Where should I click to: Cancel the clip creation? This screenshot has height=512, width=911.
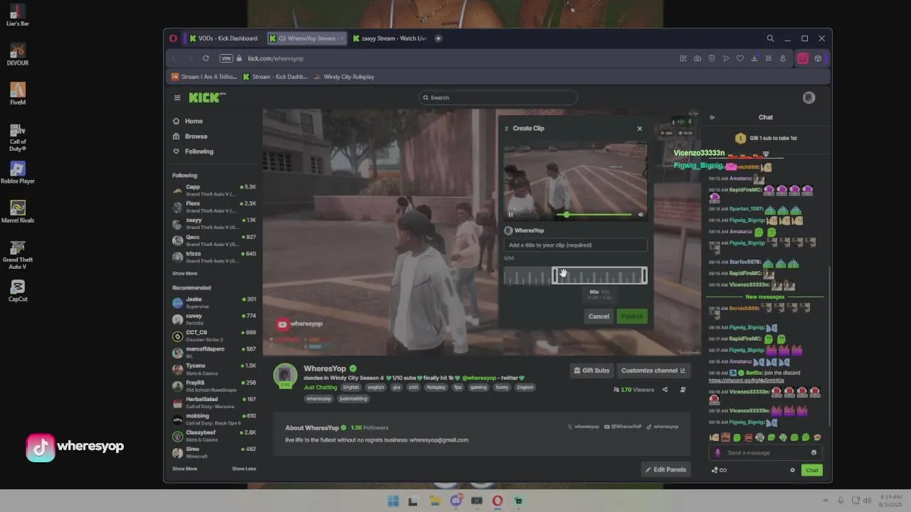599,316
